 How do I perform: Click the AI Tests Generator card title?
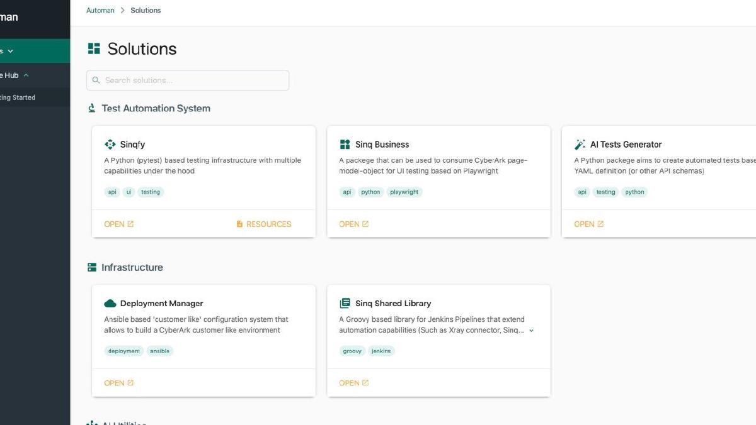coord(626,144)
